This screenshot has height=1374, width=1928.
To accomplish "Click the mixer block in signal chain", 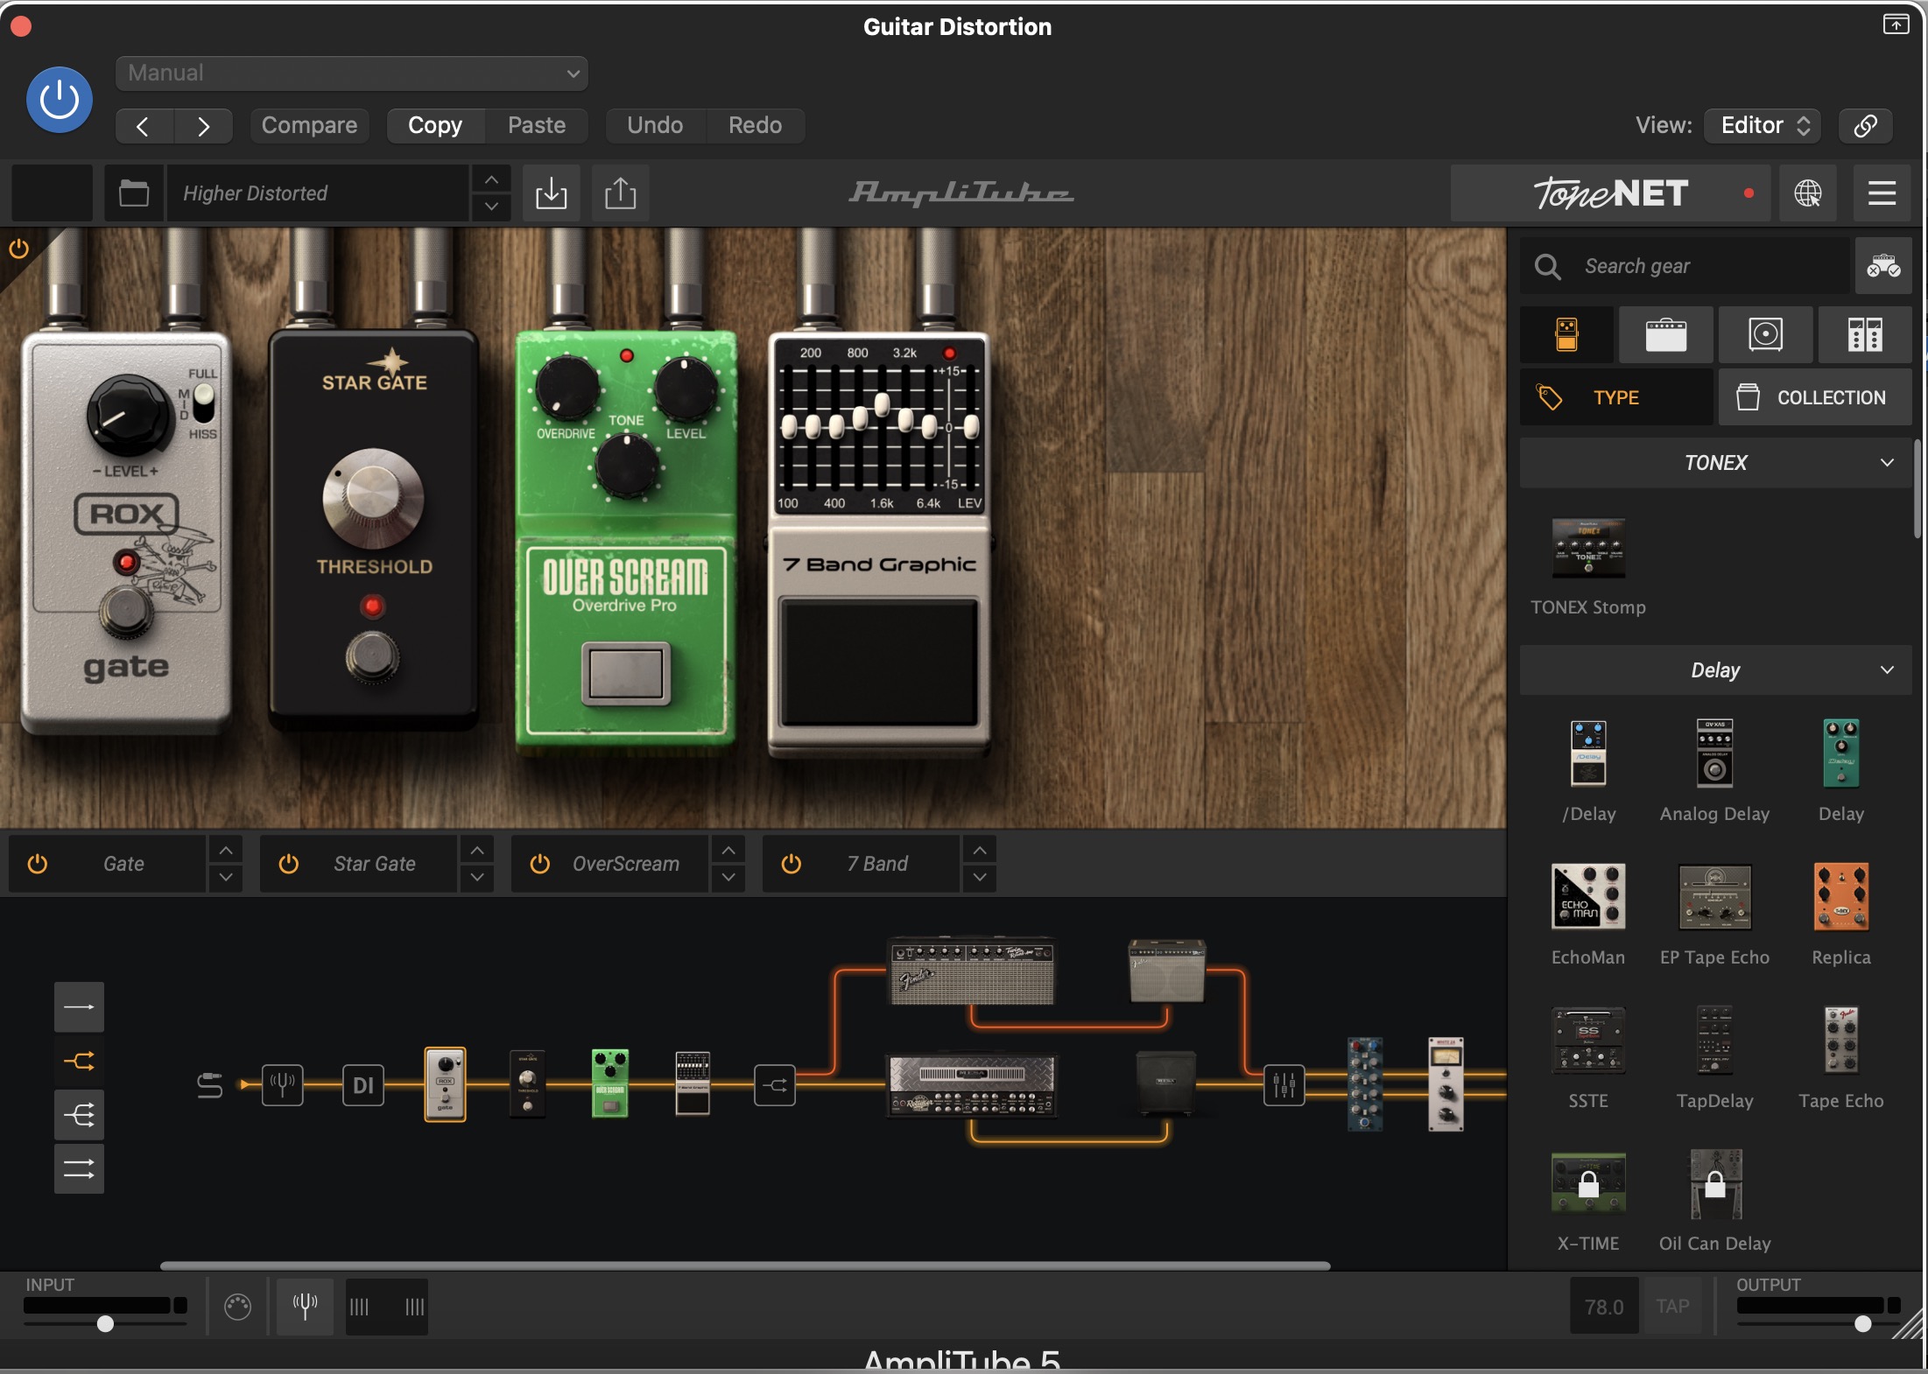I will (1284, 1086).
